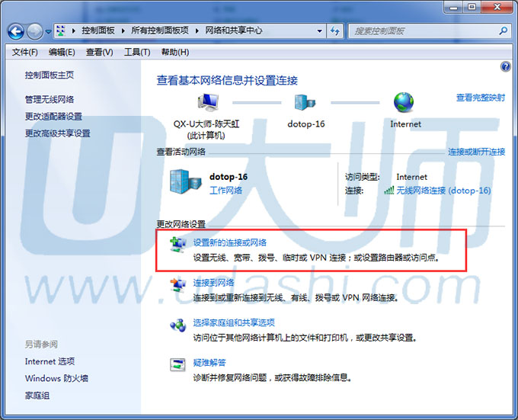This screenshot has height=420, width=518.
Task: Click the help question mark icon
Action: tap(505, 67)
